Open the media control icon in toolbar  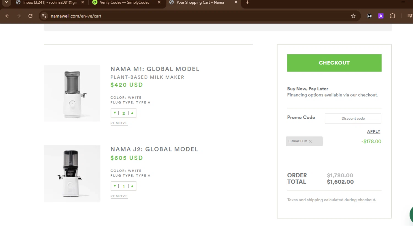pos(410,16)
